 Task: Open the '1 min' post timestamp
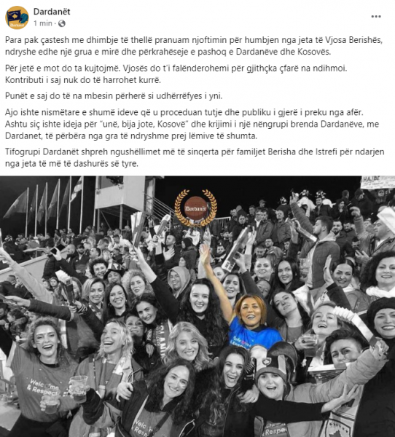pyautogui.click(x=43, y=23)
